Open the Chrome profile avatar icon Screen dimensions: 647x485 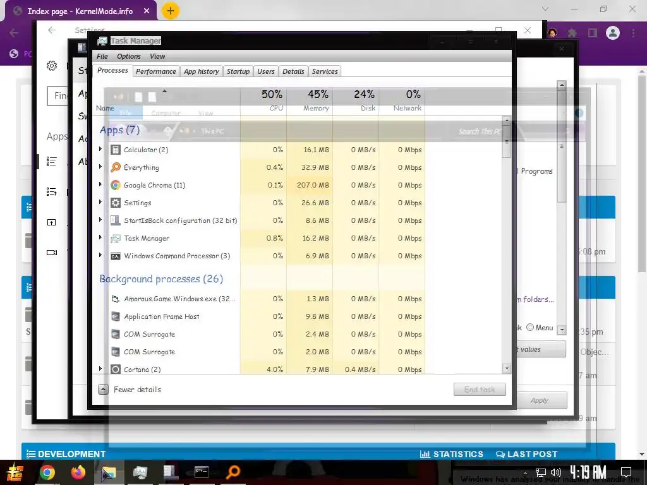point(613,33)
